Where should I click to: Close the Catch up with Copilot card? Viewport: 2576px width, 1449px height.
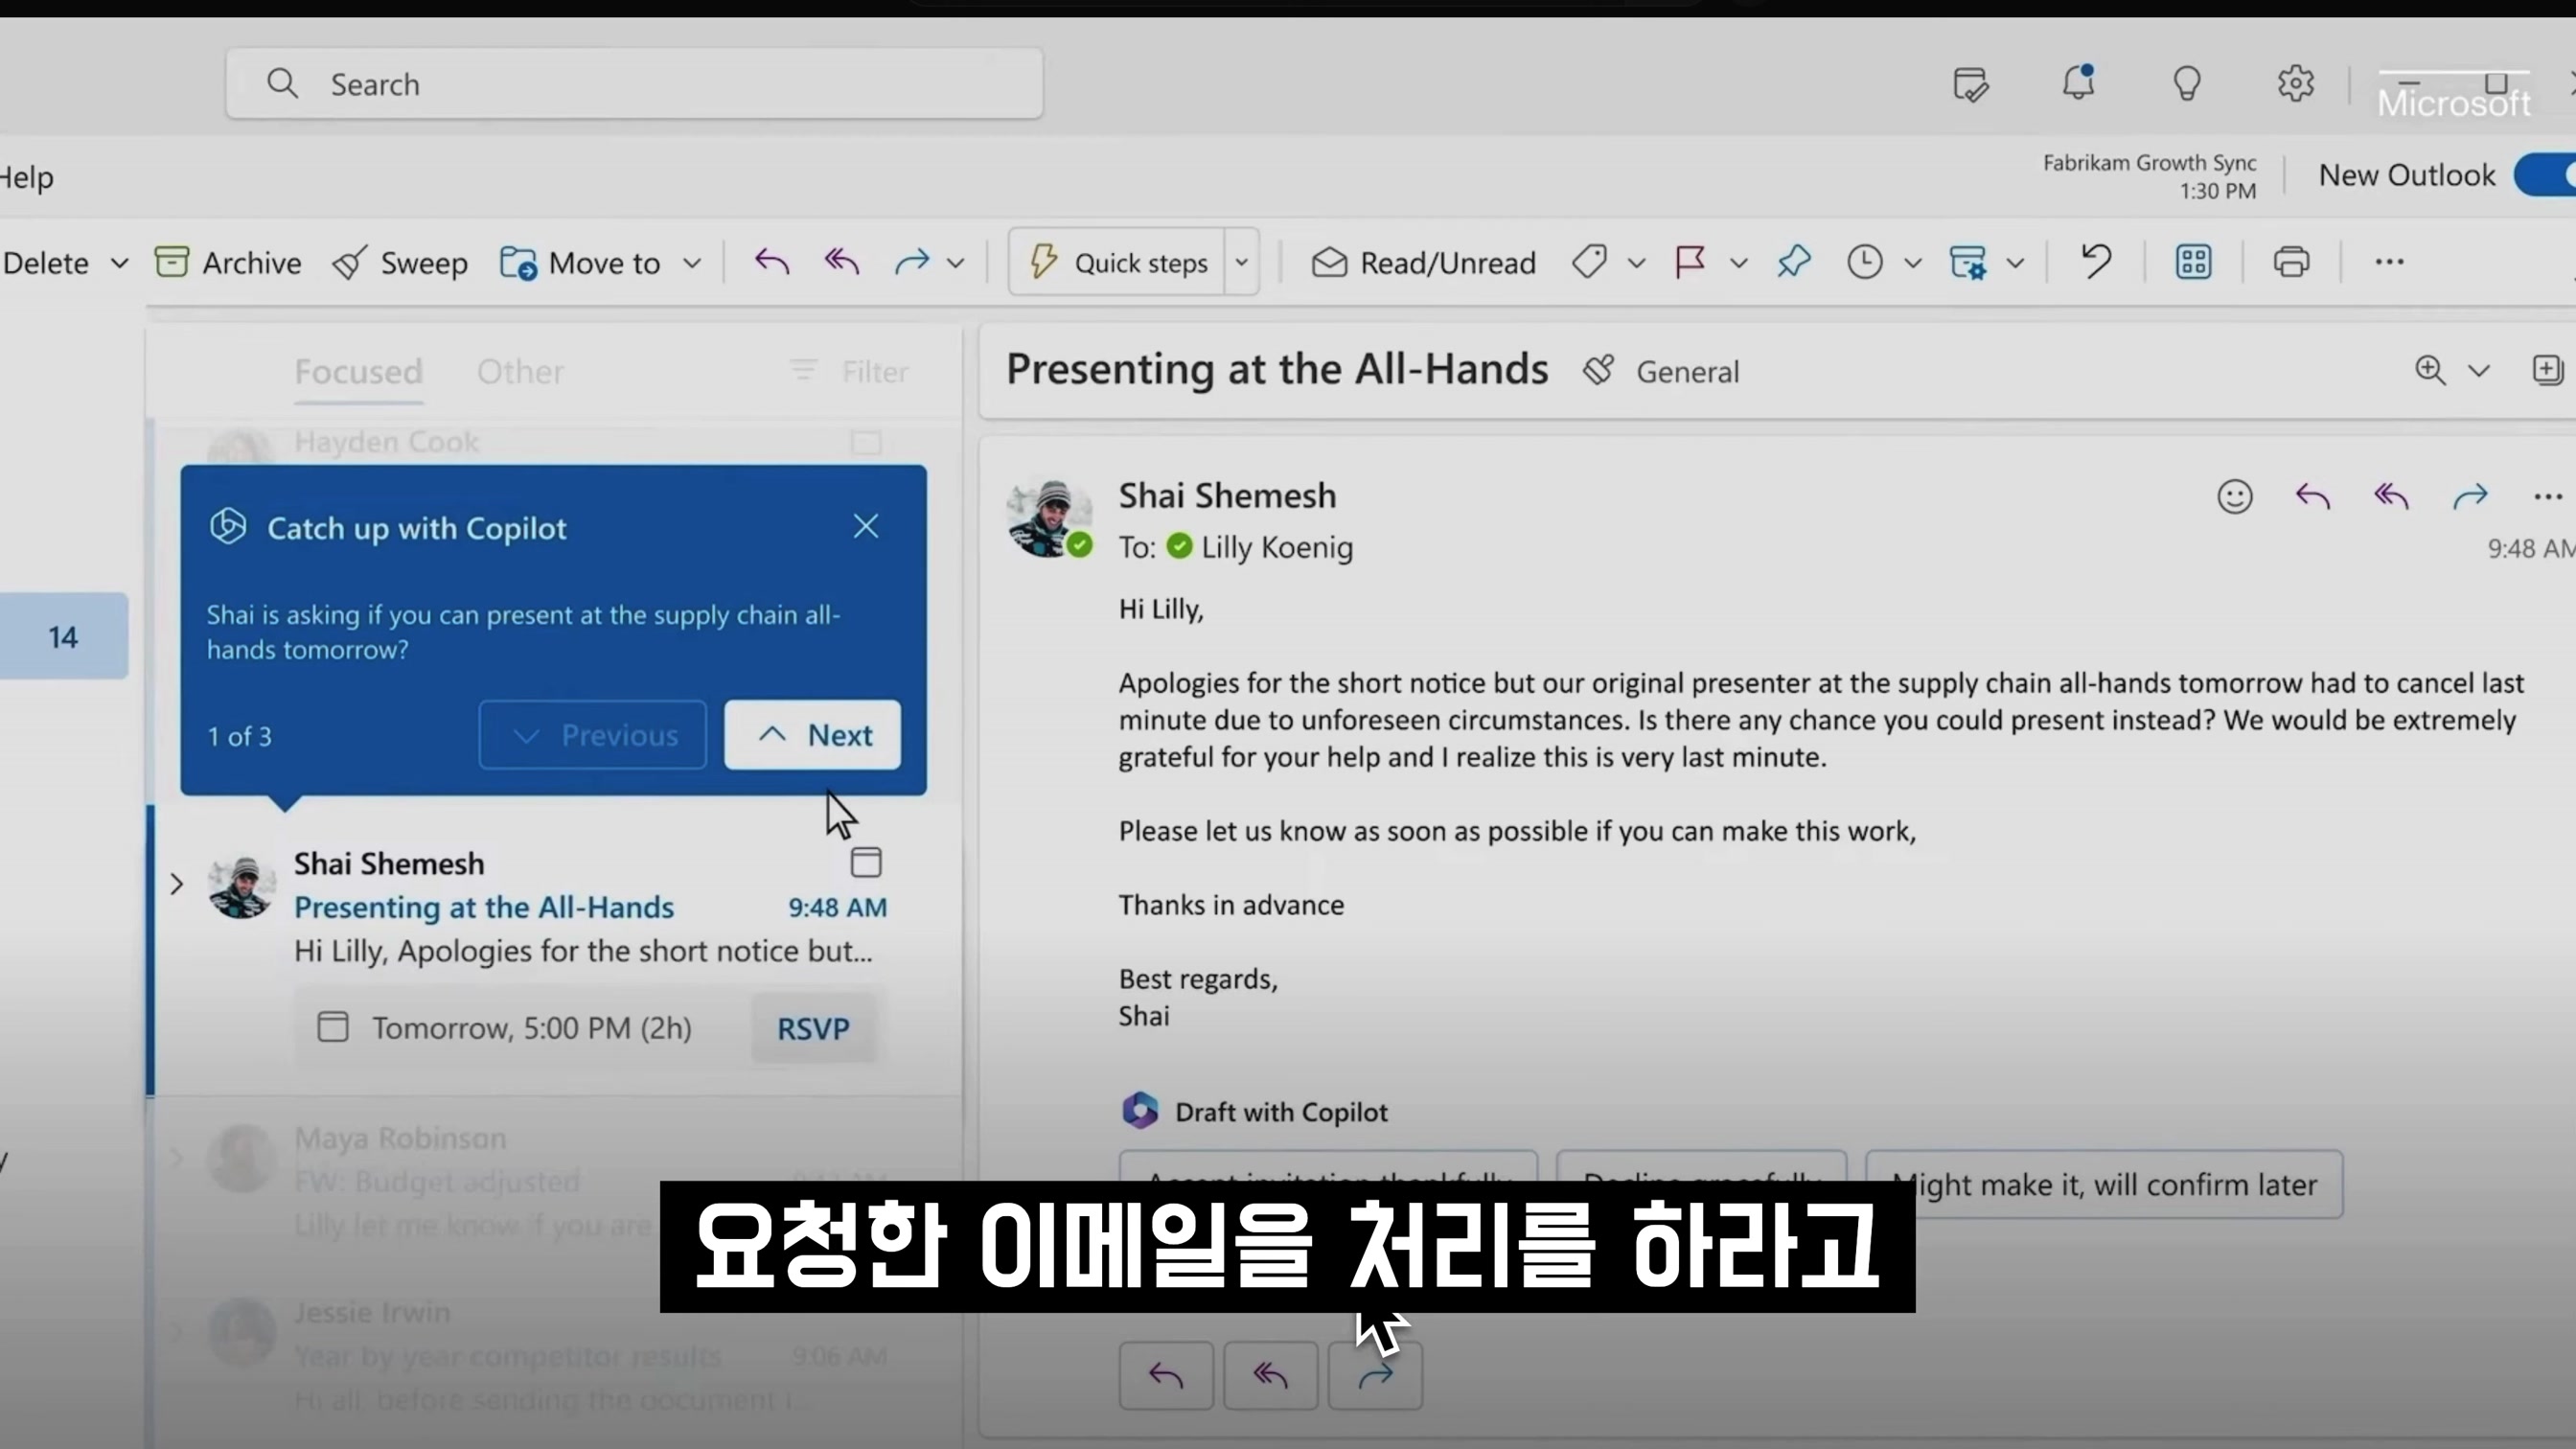click(x=866, y=526)
